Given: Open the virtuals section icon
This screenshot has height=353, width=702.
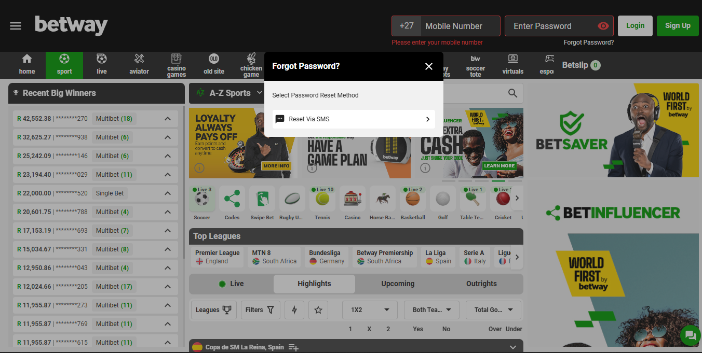Looking at the screenshot, I should click(512, 64).
